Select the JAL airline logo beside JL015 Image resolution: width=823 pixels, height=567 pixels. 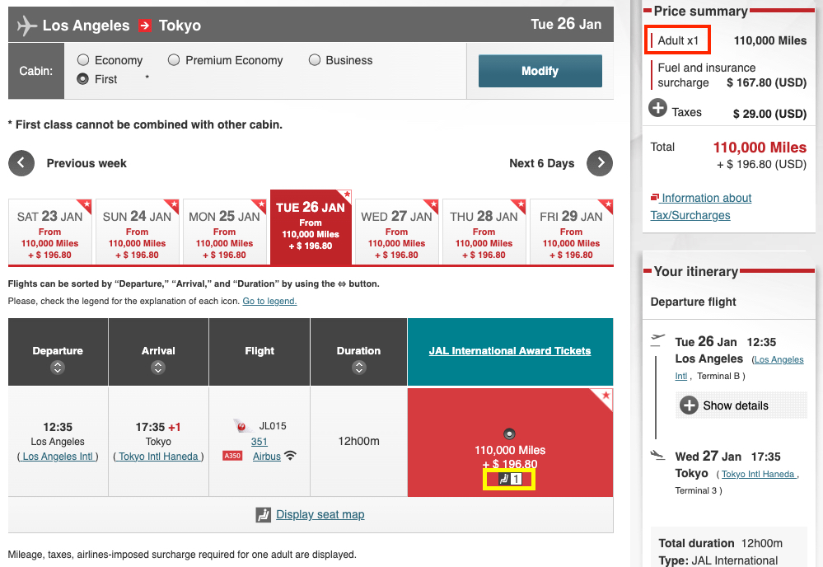pyautogui.click(x=241, y=427)
